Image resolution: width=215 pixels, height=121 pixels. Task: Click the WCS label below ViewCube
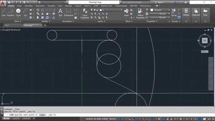205,51
